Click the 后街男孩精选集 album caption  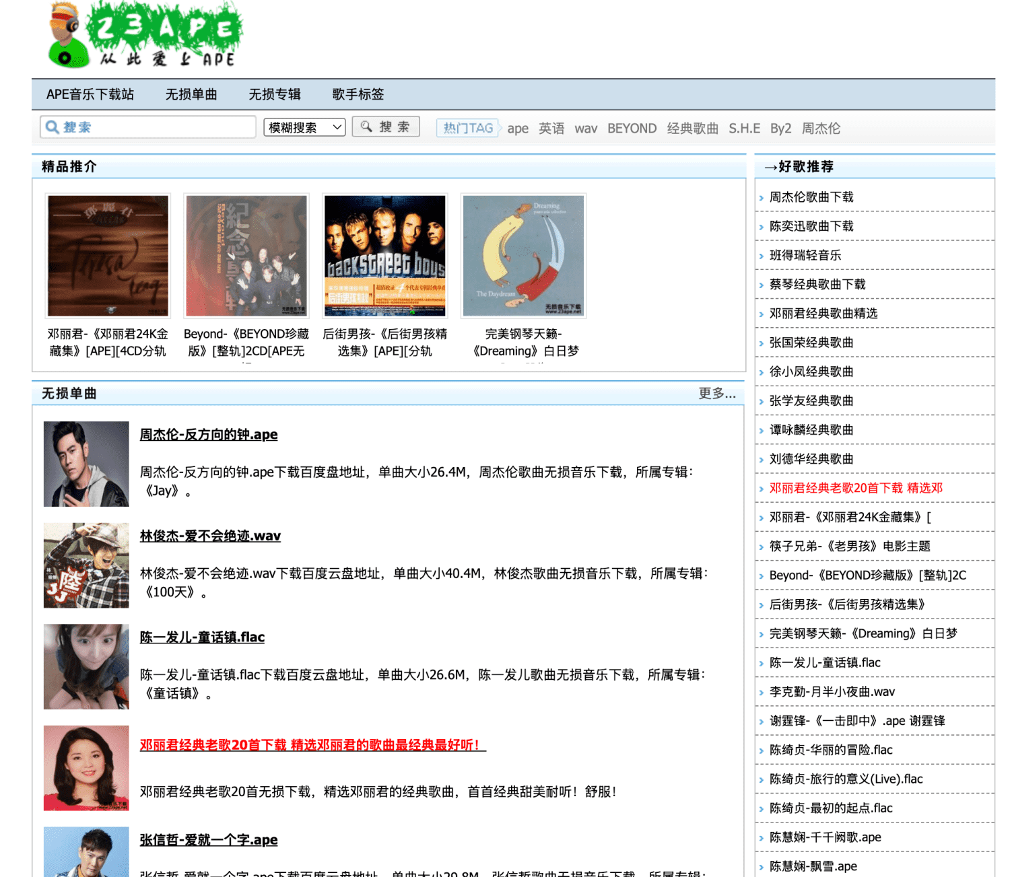tap(385, 343)
